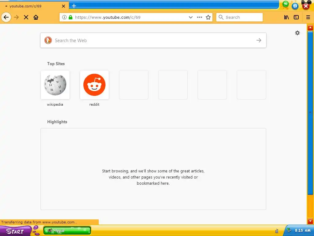Click the green padlock secure connection icon
The image size is (314, 236).
click(x=71, y=17)
